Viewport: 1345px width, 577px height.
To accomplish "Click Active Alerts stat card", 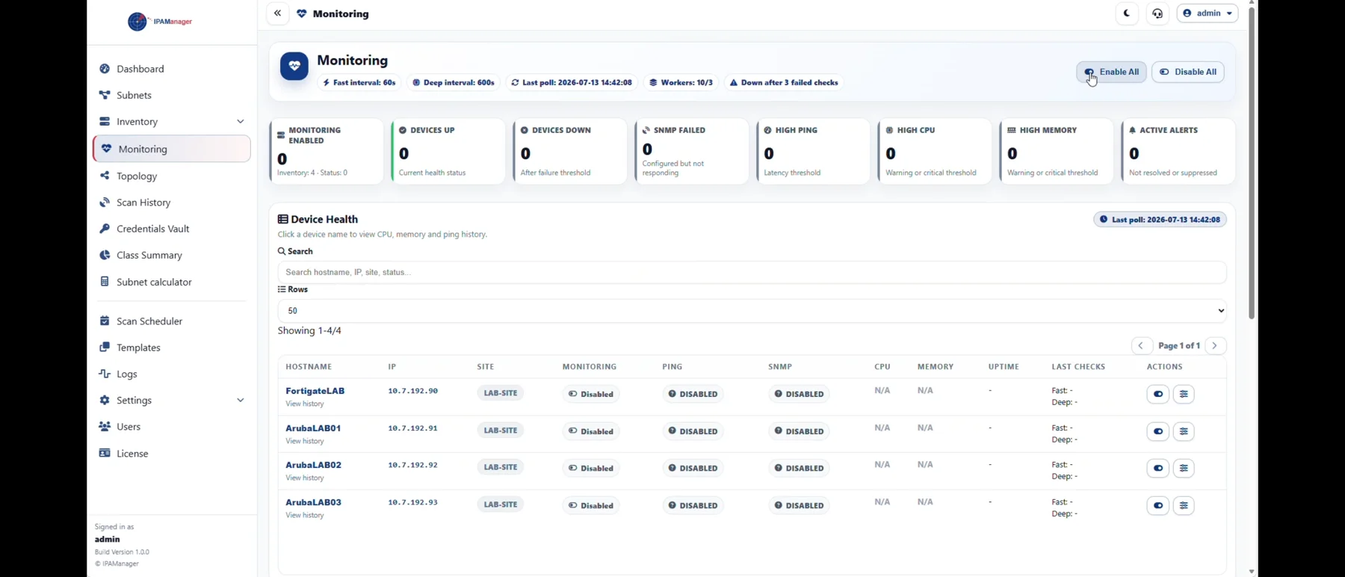I will coord(1179,151).
